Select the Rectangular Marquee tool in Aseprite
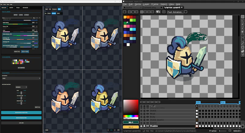Viewport: 245px width, 133px height. click(243, 17)
